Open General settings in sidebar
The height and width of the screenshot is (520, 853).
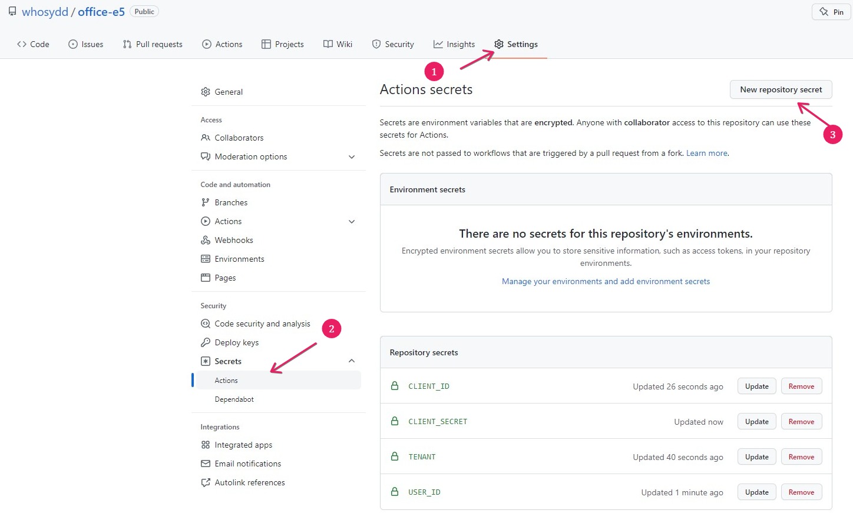[229, 92]
